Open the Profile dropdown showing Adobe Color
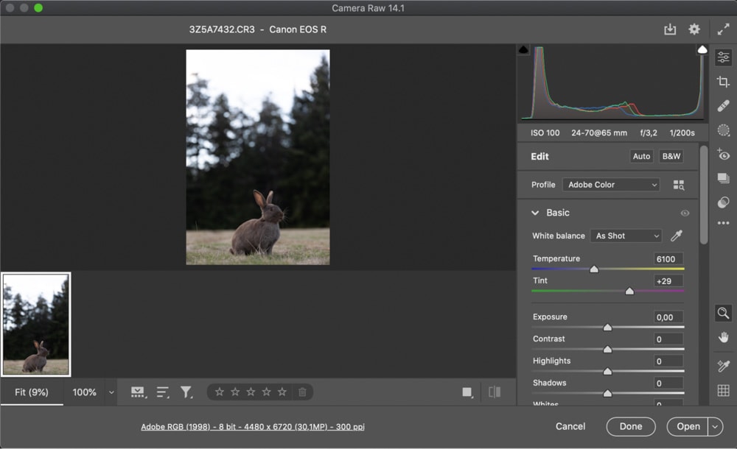The image size is (737, 449). 611,185
